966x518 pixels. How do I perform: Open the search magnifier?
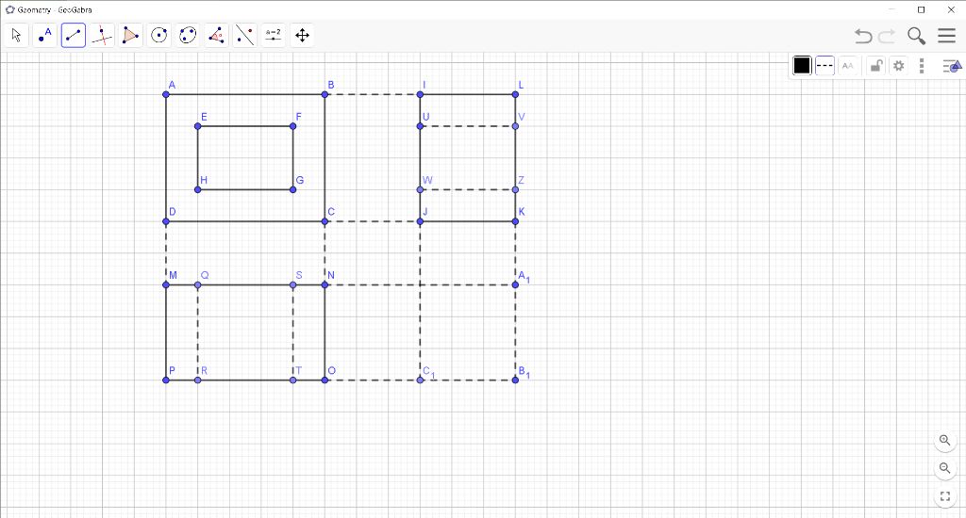pyautogui.click(x=916, y=36)
